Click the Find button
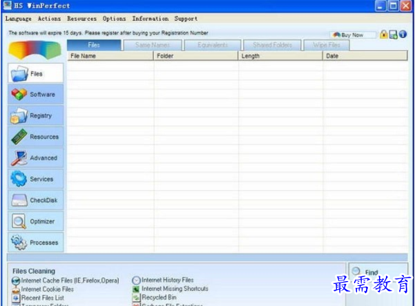The width and height of the screenshot is (417, 306). click(x=378, y=271)
